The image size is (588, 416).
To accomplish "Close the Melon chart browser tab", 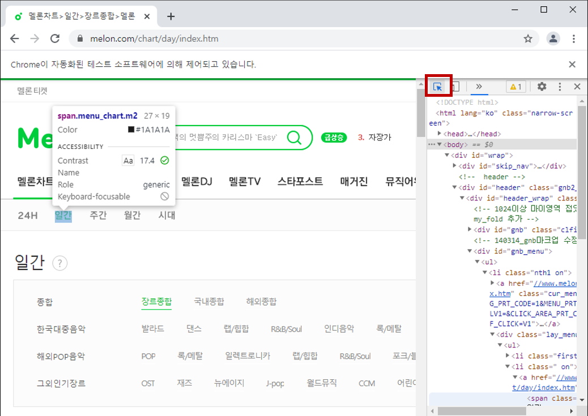I will point(147,16).
